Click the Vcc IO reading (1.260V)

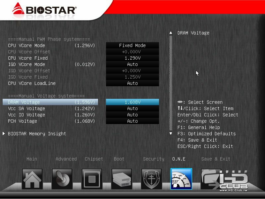(85, 115)
